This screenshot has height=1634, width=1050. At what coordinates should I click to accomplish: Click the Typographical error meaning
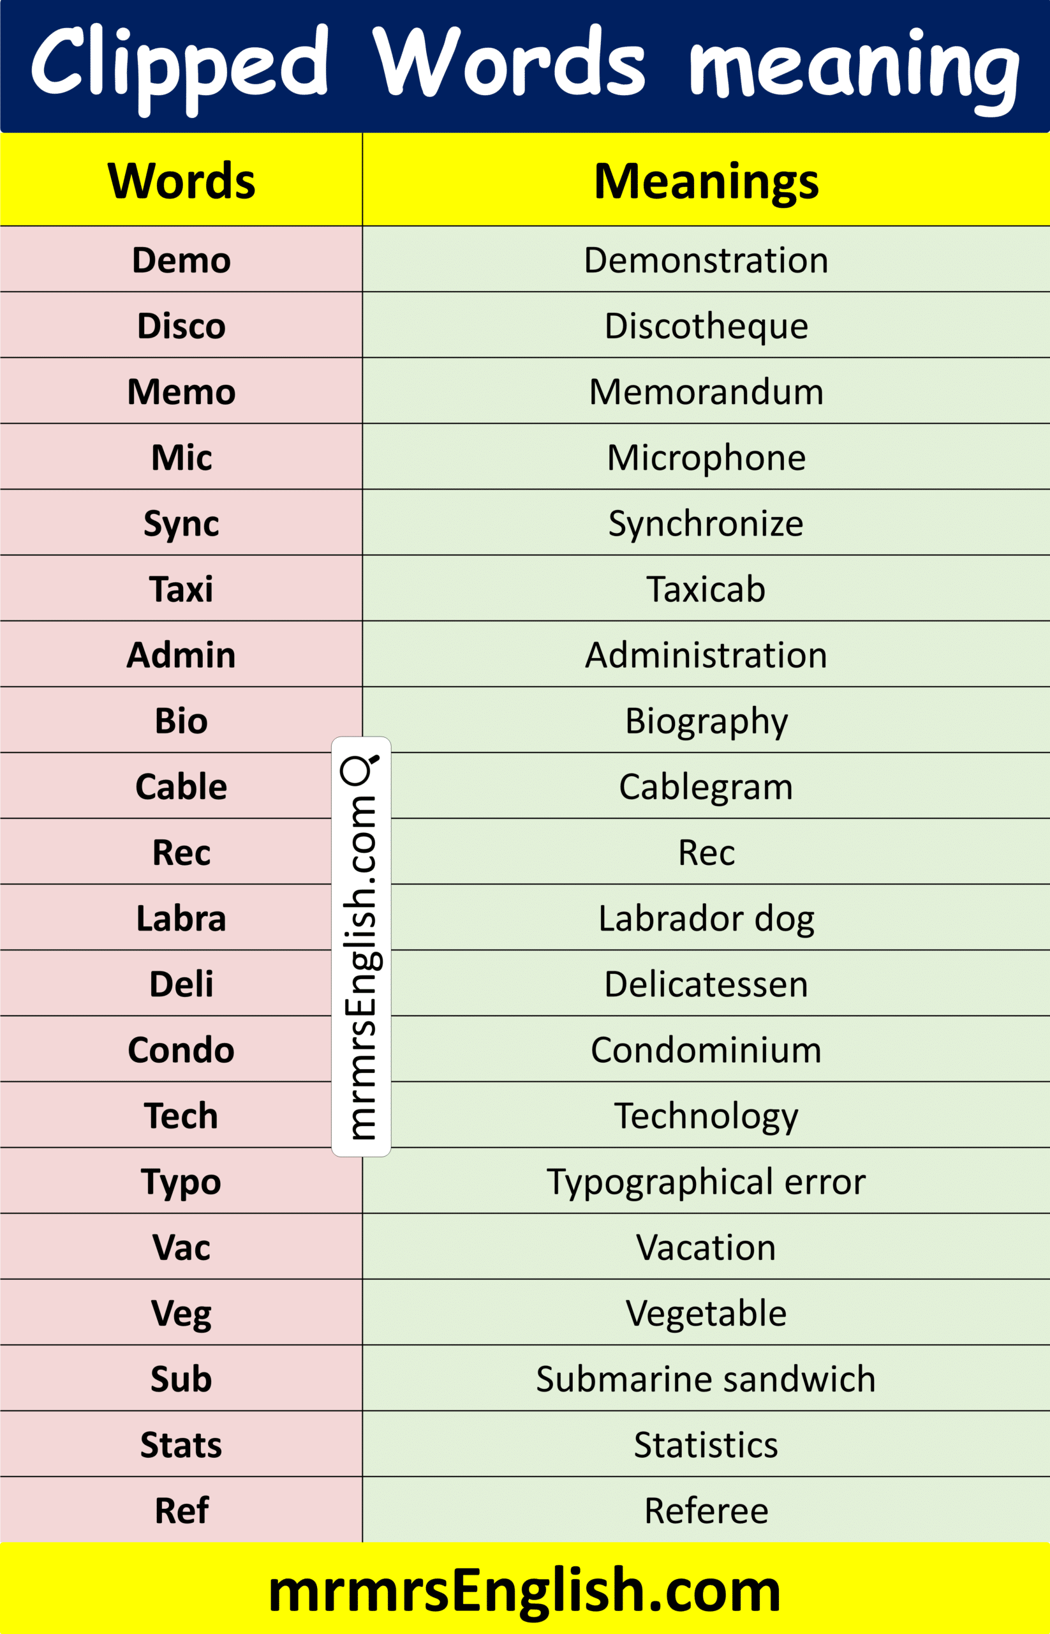click(706, 1181)
